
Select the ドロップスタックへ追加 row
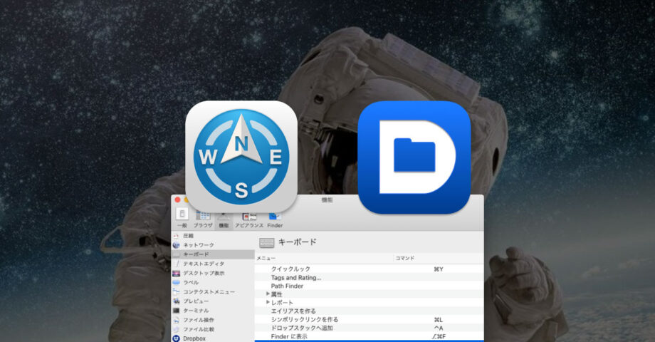[x=369, y=328]
